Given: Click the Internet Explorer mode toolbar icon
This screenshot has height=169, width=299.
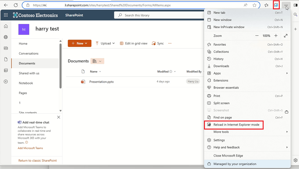Looking at the screenshot, I should [276, 5].
